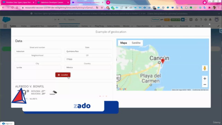The width and height of the screenshot is (222, 125).
Task: Open the All search scope dropdown
Action: (x=57, y=19)
